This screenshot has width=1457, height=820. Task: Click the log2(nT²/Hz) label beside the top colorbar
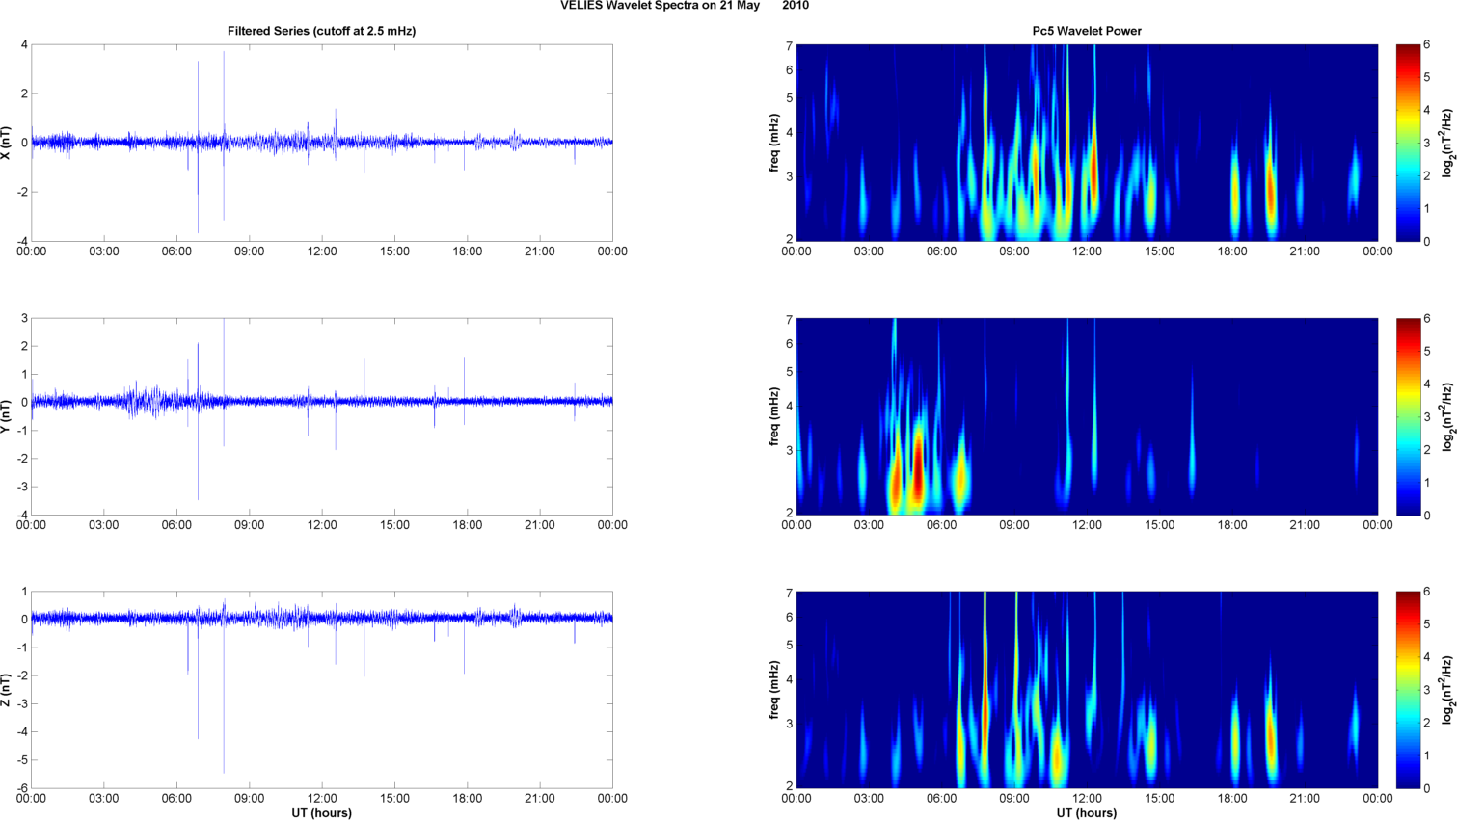pos(1448,143)
